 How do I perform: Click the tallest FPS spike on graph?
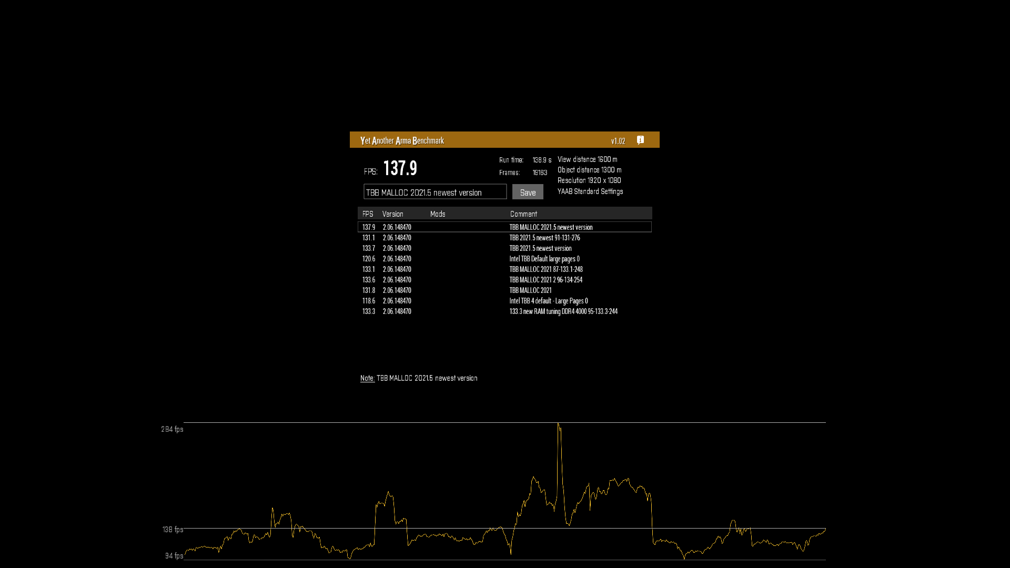559,425
